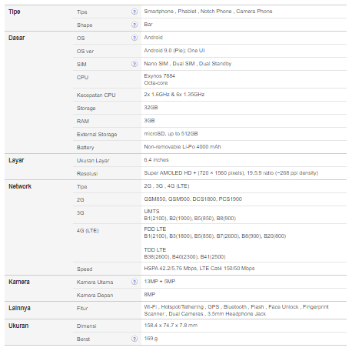
Task: Click the Bar shape value
Action: pos(148,25)
